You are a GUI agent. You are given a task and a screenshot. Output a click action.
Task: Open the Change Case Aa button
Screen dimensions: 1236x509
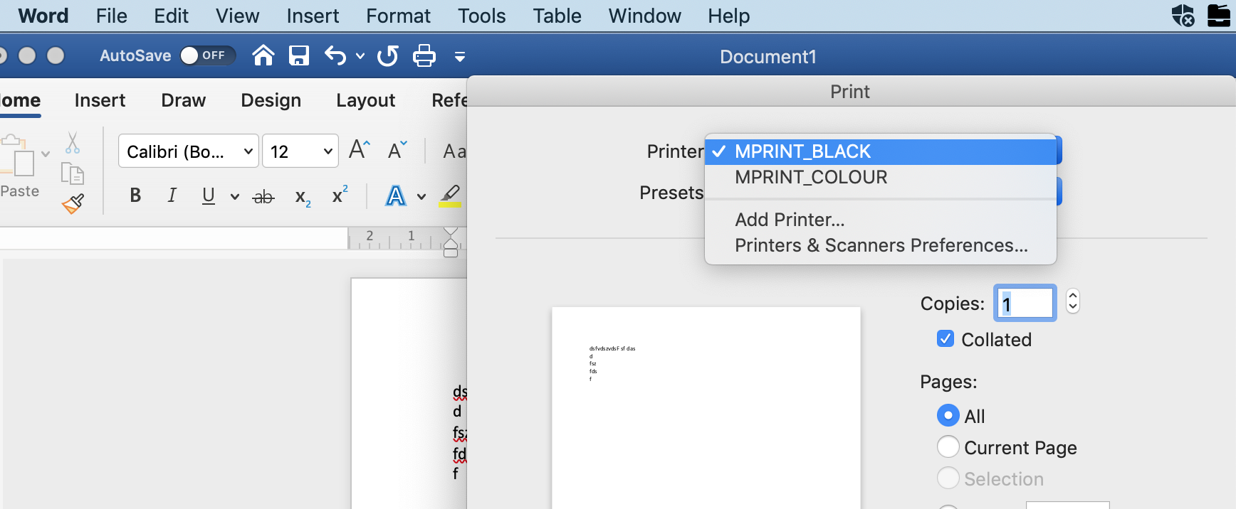(x=454, y=151)
